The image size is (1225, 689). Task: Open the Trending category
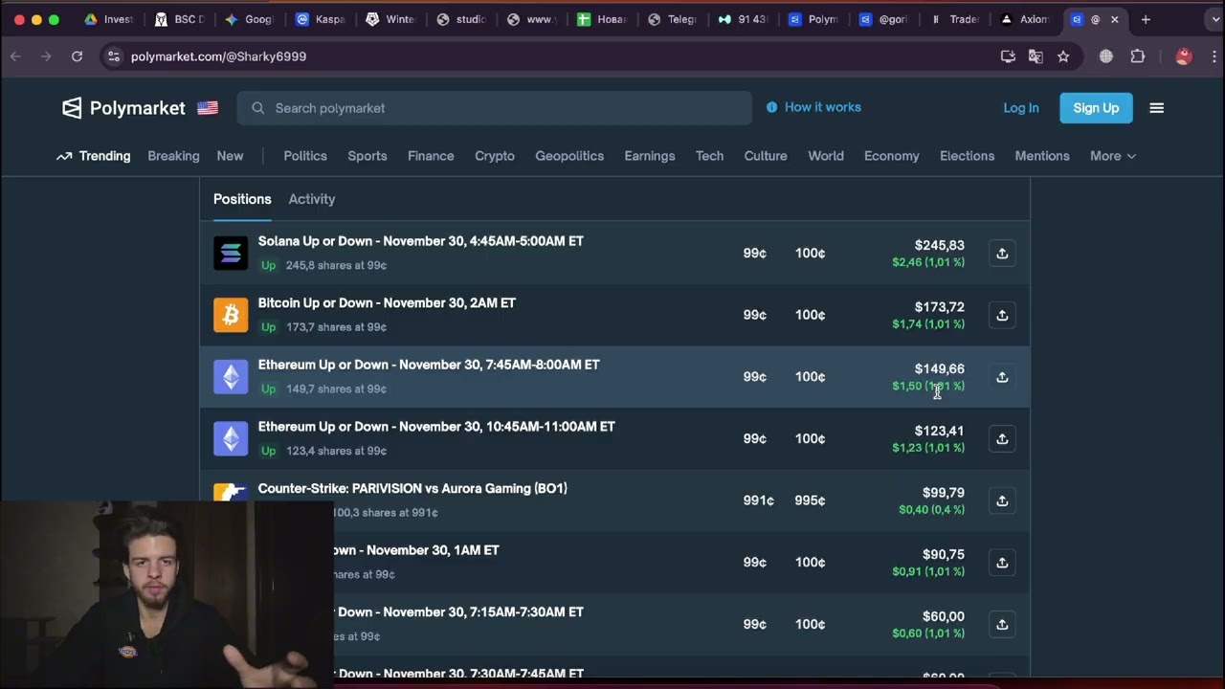[x=94, y=156]
